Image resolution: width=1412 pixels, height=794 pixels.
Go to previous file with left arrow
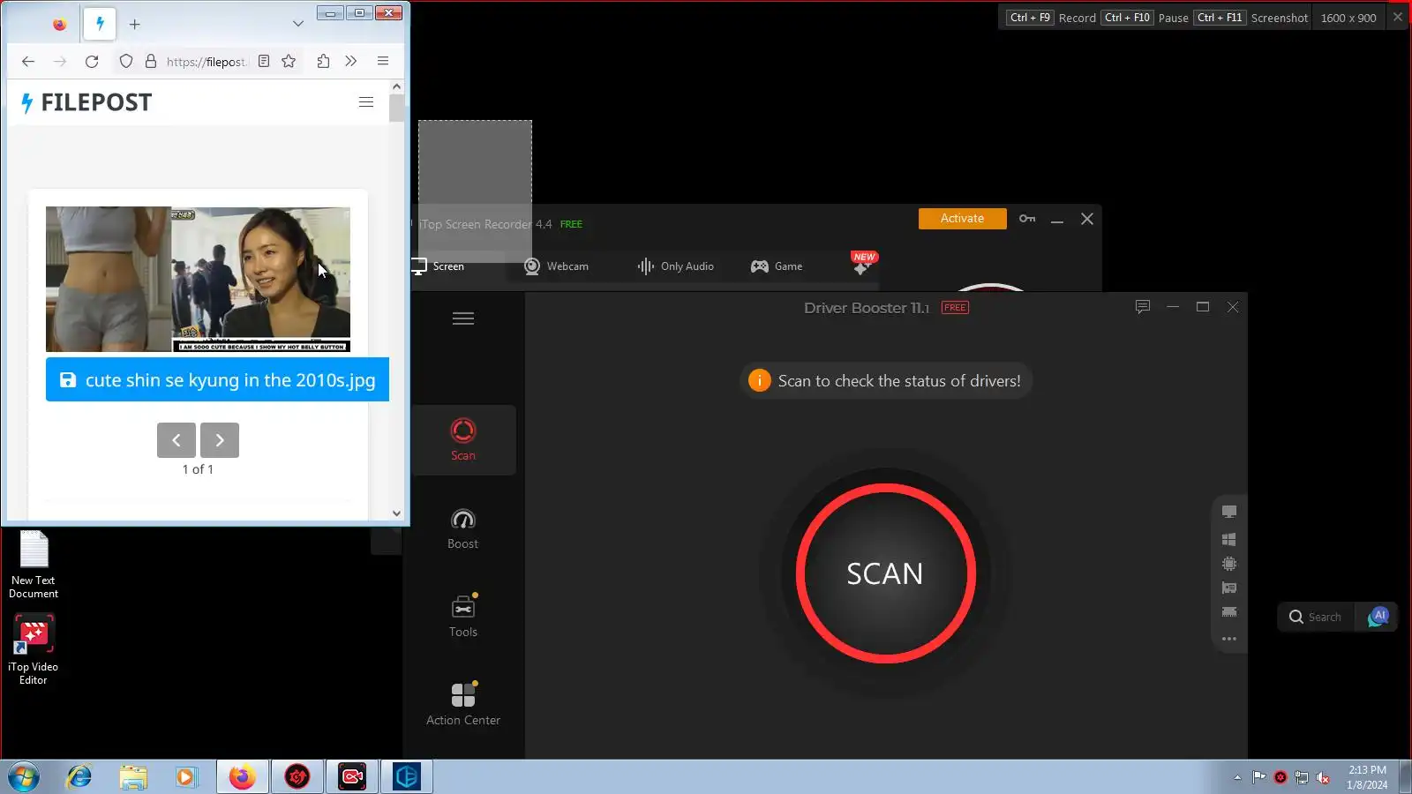(x=176, y=440)
